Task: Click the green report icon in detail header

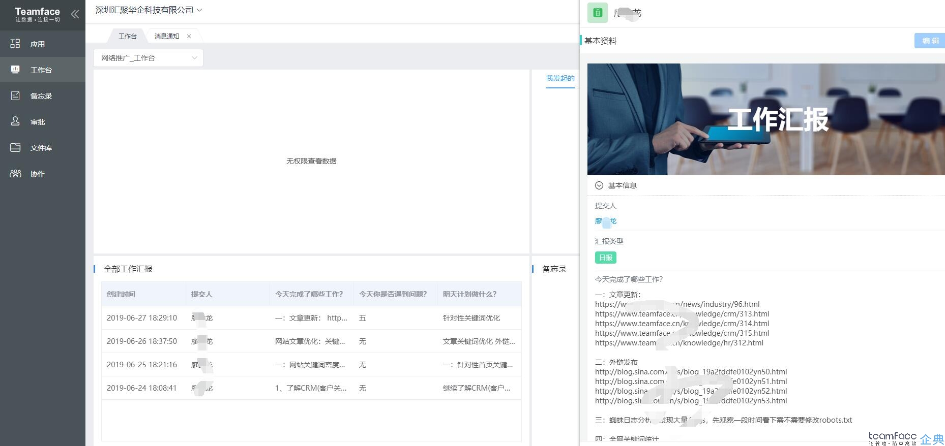Action: (598, 13)
